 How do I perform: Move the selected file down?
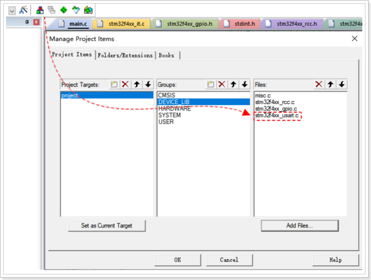click(x=342, y=84)
